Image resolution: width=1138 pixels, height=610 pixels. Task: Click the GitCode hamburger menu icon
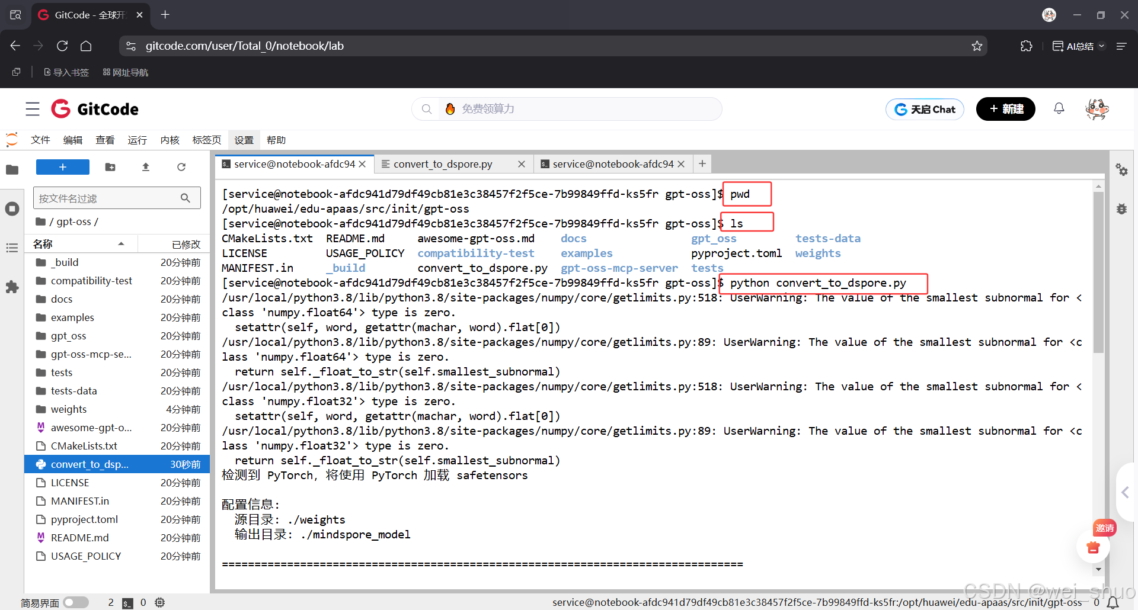pyautogui.click(x=33, y=109)
